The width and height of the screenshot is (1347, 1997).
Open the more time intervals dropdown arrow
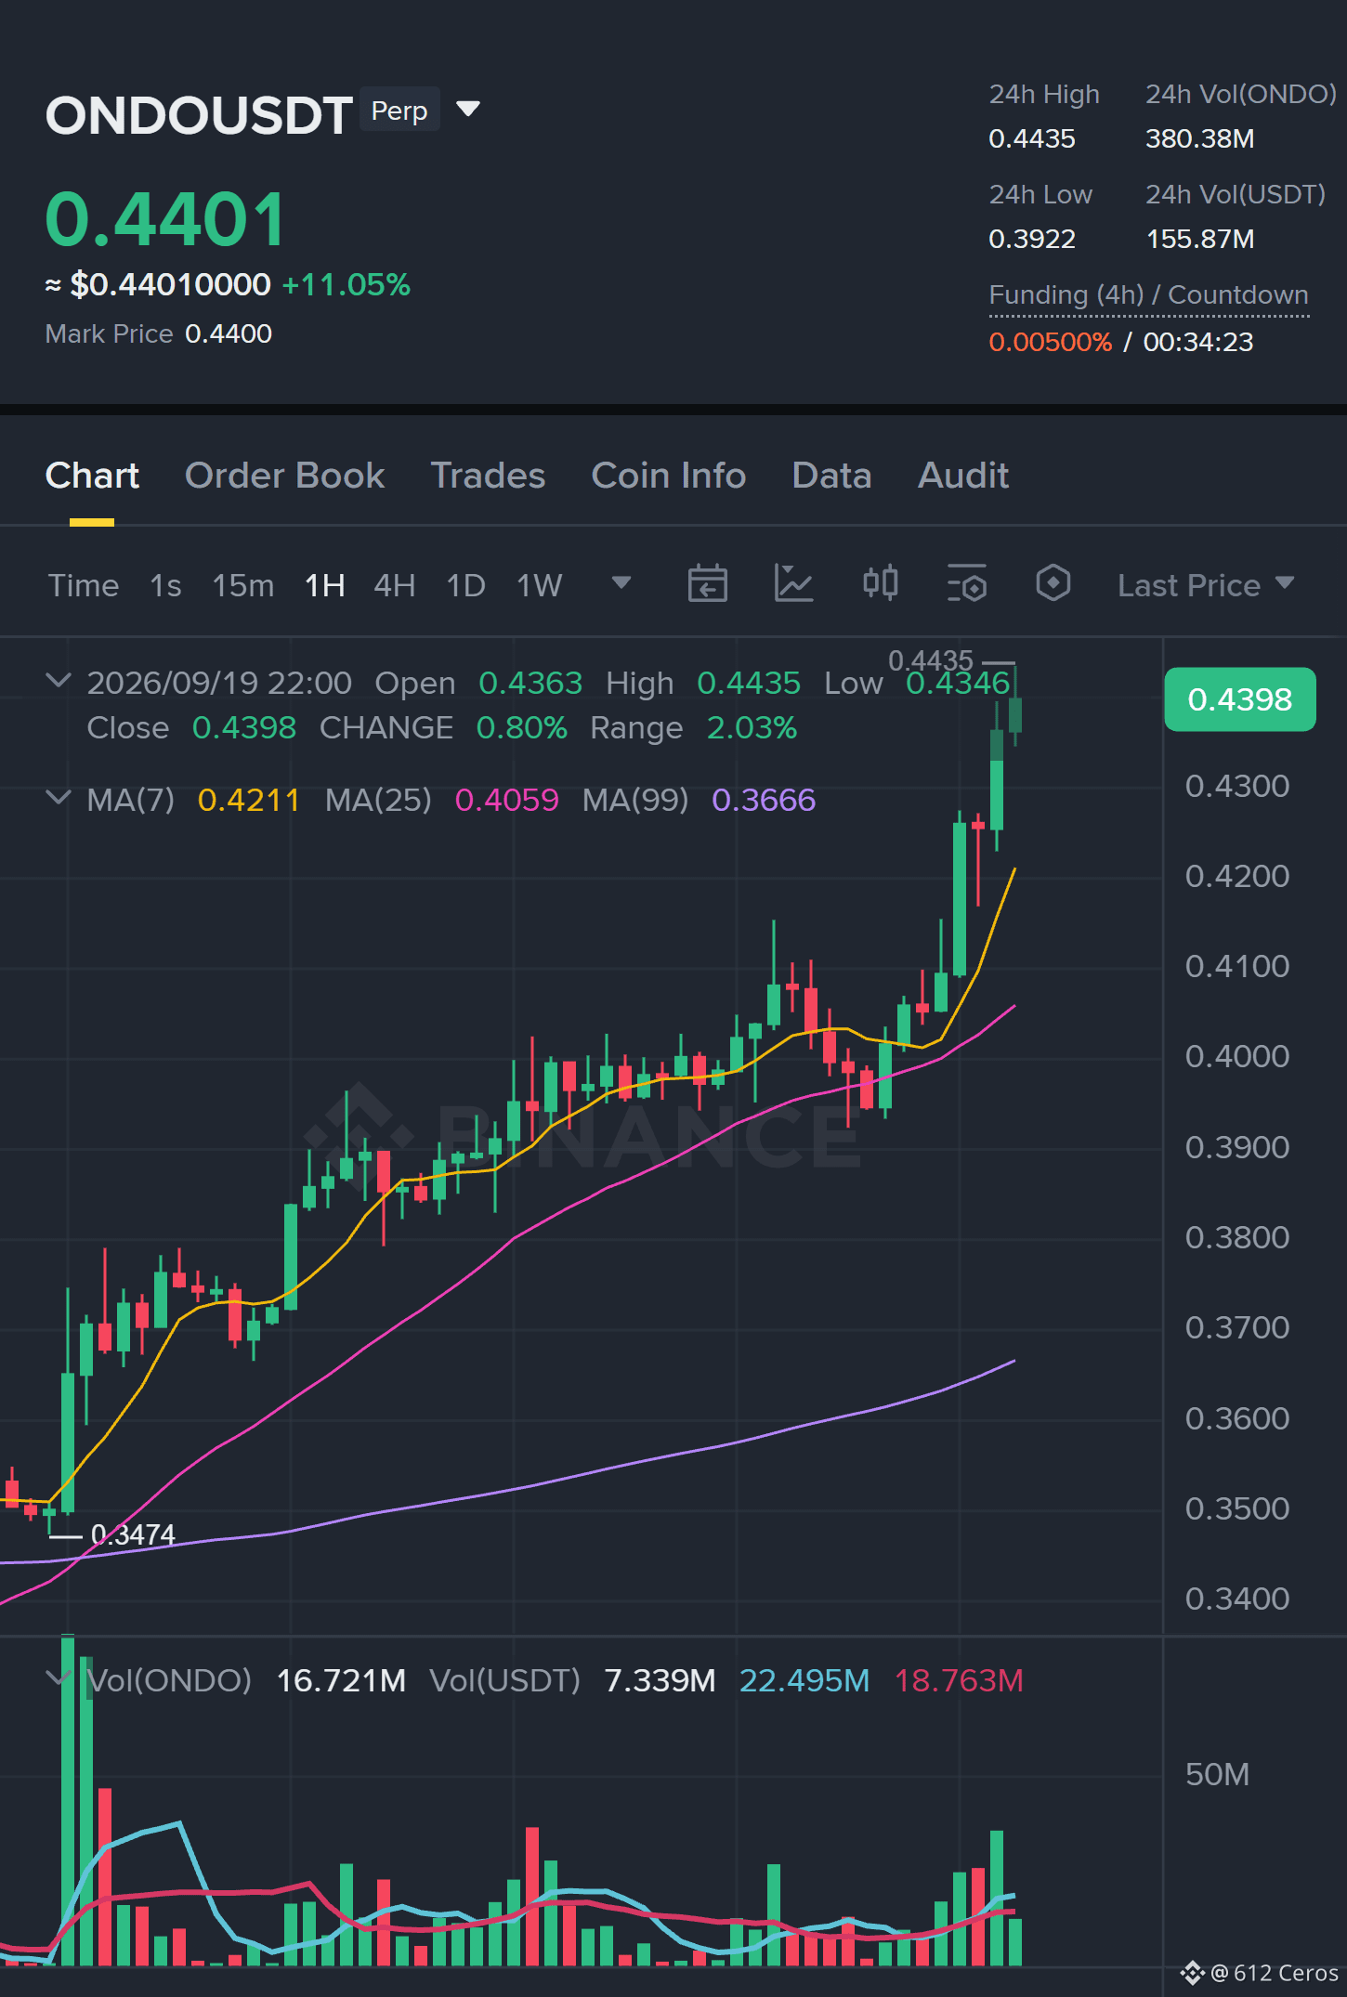click(x=621, y=582)
